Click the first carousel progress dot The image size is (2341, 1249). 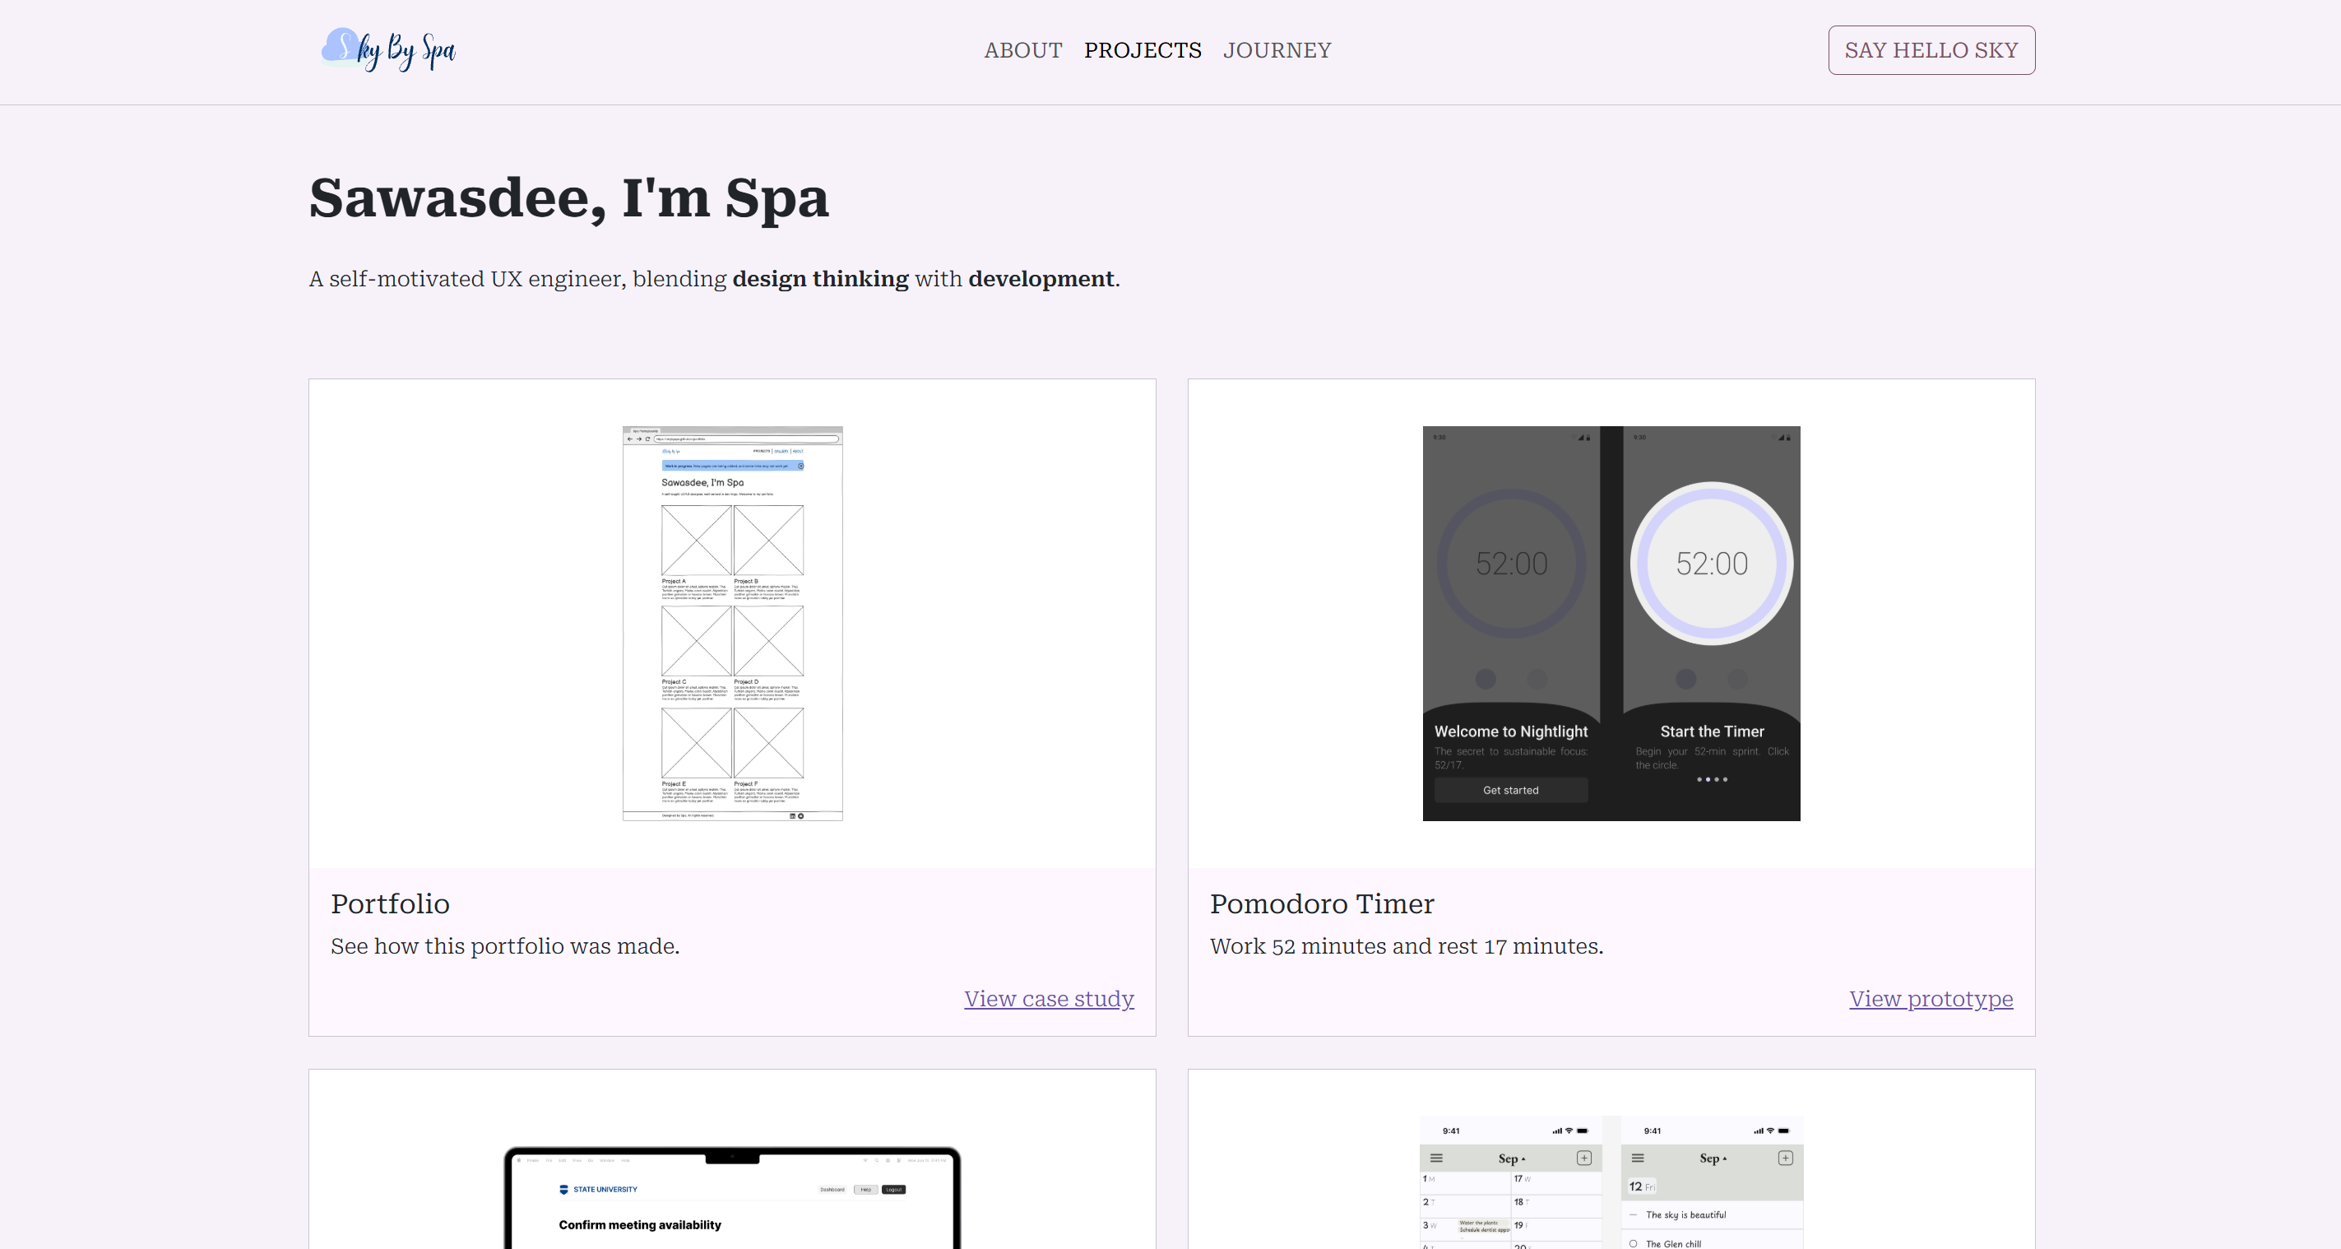pyautogui.click(x=1699, y=780)
